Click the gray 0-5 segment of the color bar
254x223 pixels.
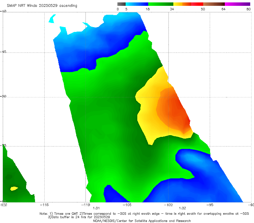pos(122,4)
